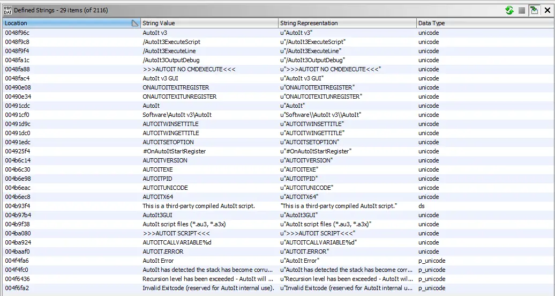The width and height of the screenshot is (555, 296).
Task: Sort by the Location column header
Action: [71, 23]
